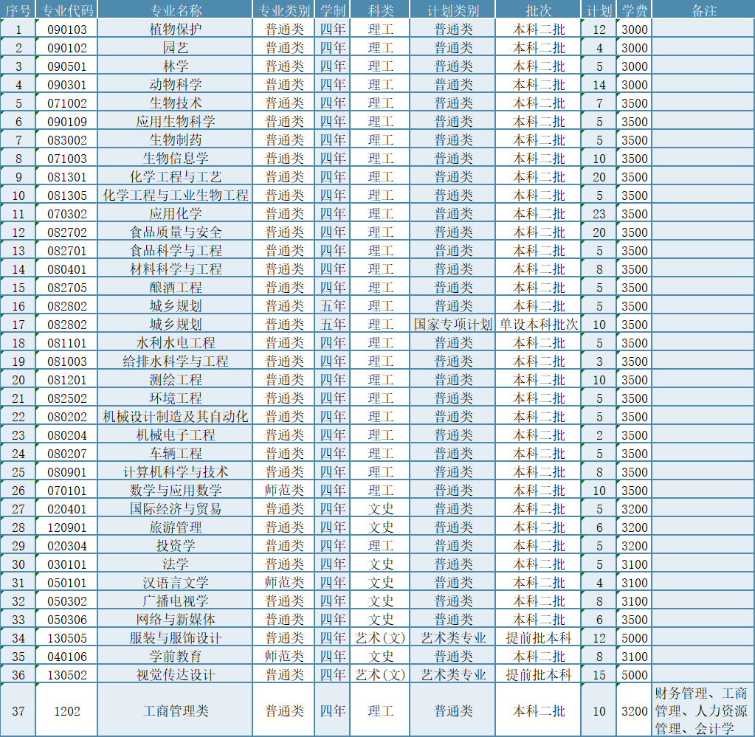
Task: Select the 生物信息学 cell
Action: [x=175, y=159]
